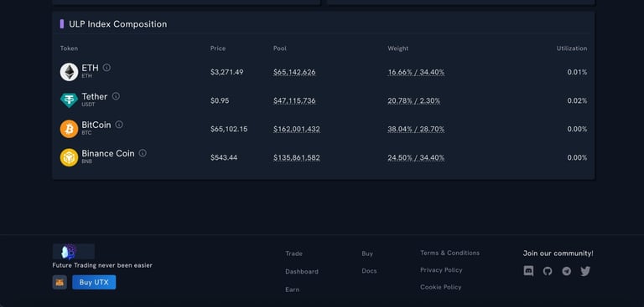The image size is (644, 307).
Task: Open info icon next to BitCoin
Action: [x=119, y=124]
